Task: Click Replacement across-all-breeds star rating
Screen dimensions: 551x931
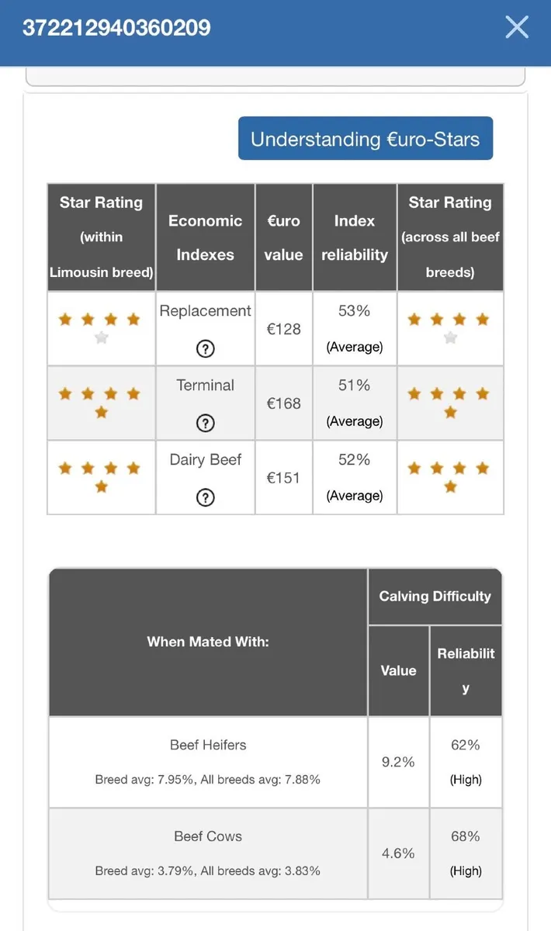Action: click(450, 328)
